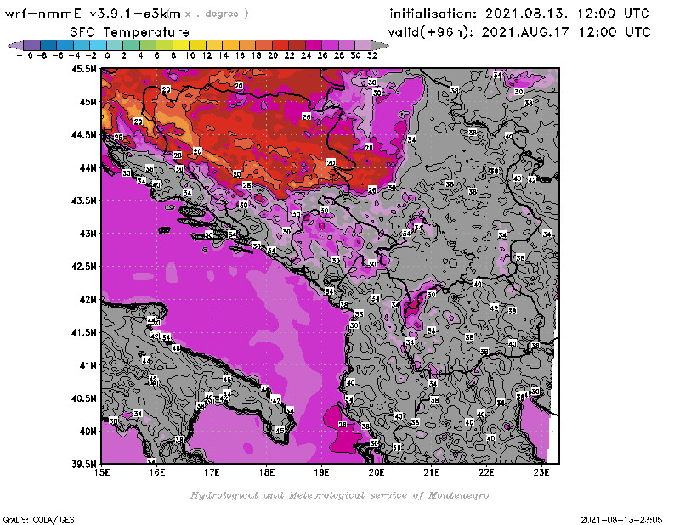Click the '2021-08-13-23:05' timestamp

(x=621, y=520)
